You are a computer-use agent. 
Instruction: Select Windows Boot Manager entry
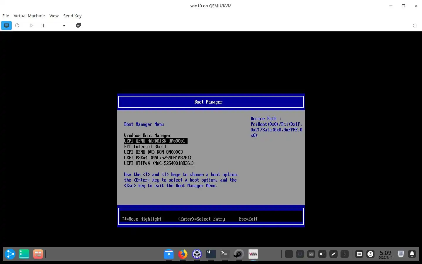147,136
